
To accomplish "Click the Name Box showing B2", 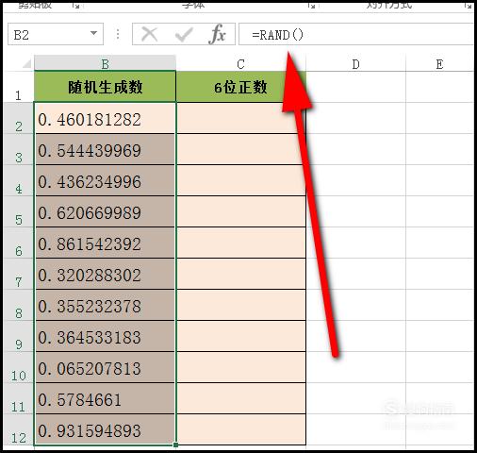I will [56, 34].
